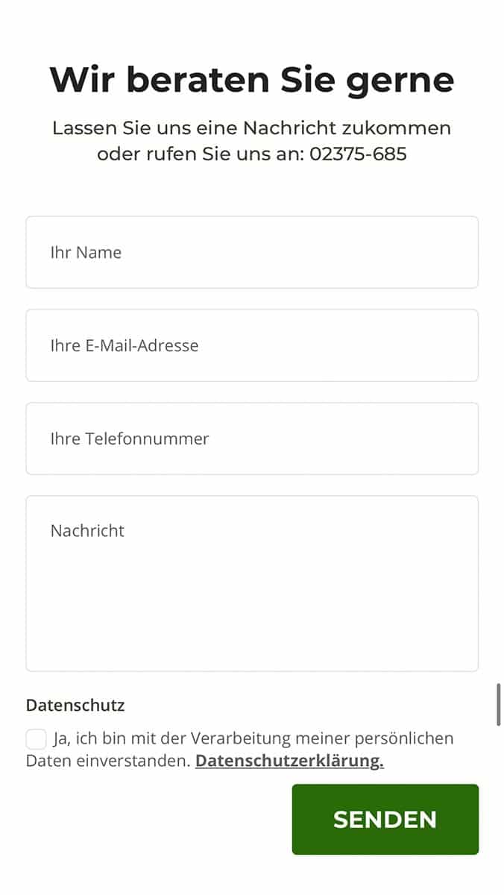Select the 'Ihre Telefonnummer' input box

pos(252,439)
